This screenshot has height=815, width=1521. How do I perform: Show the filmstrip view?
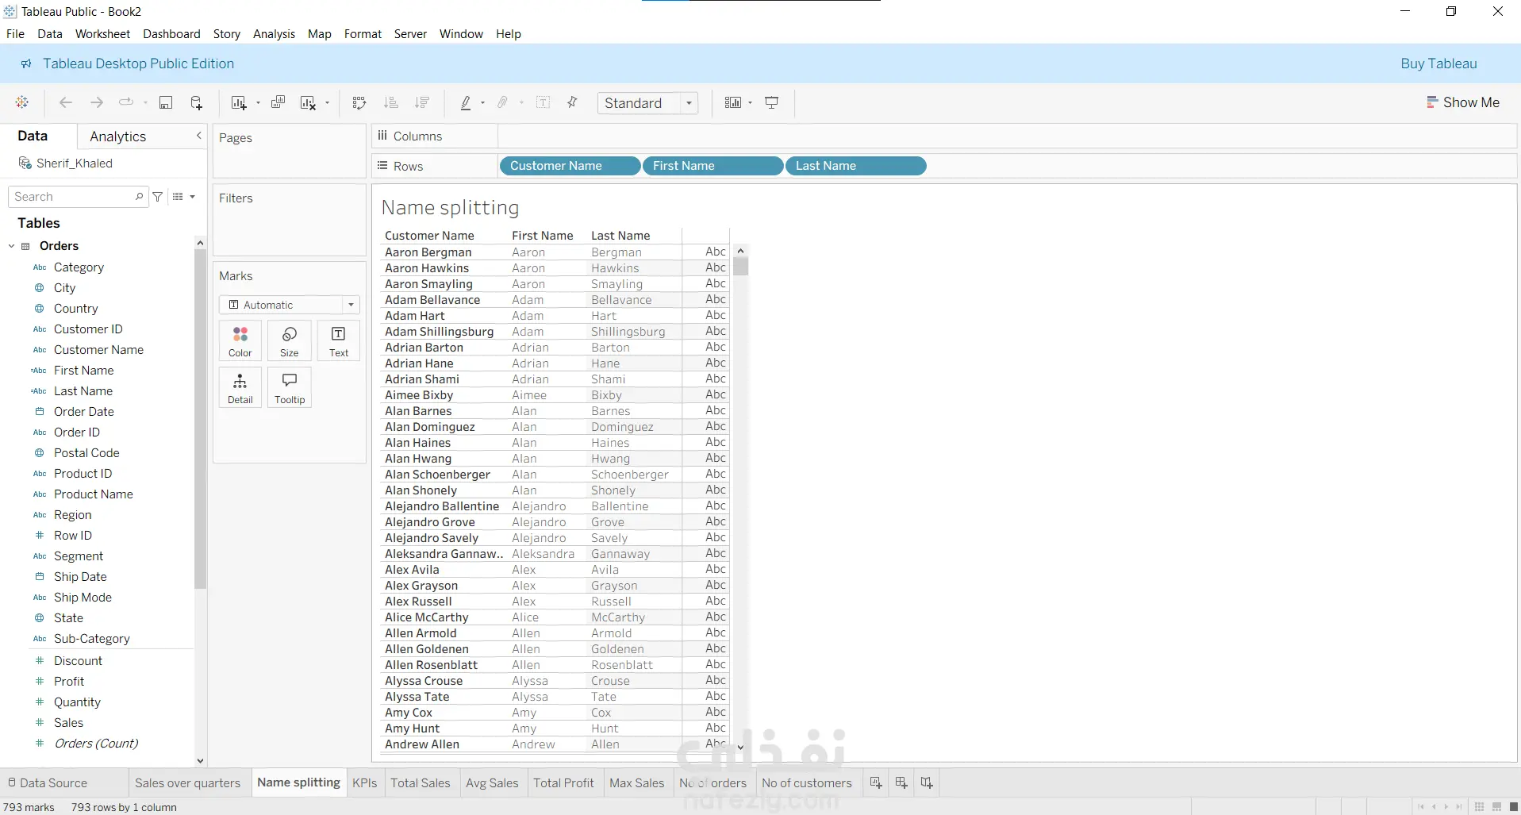(x=1496, y=807)
